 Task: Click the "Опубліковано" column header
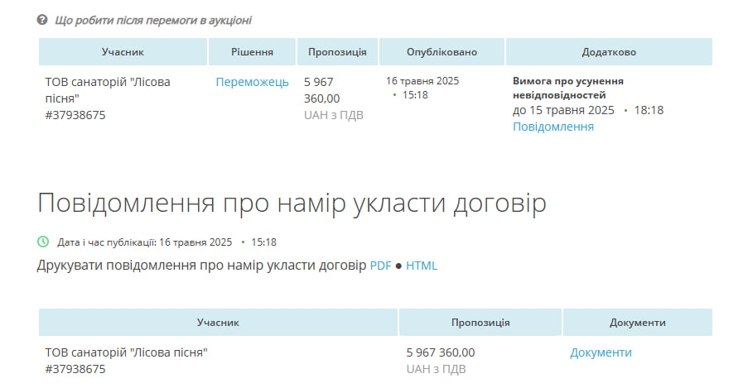click(442, 52)
